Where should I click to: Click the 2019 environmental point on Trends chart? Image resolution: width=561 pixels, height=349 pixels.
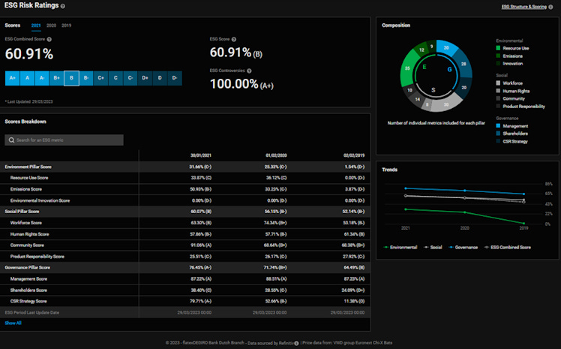pos(523,224)
